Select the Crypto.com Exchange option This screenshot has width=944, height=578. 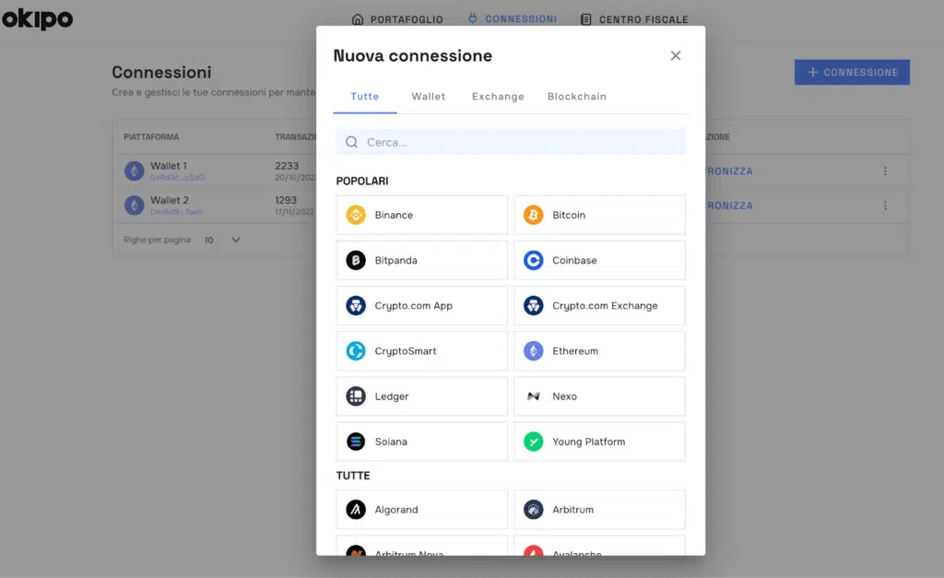pyautogui.click(x=599, y=306)
